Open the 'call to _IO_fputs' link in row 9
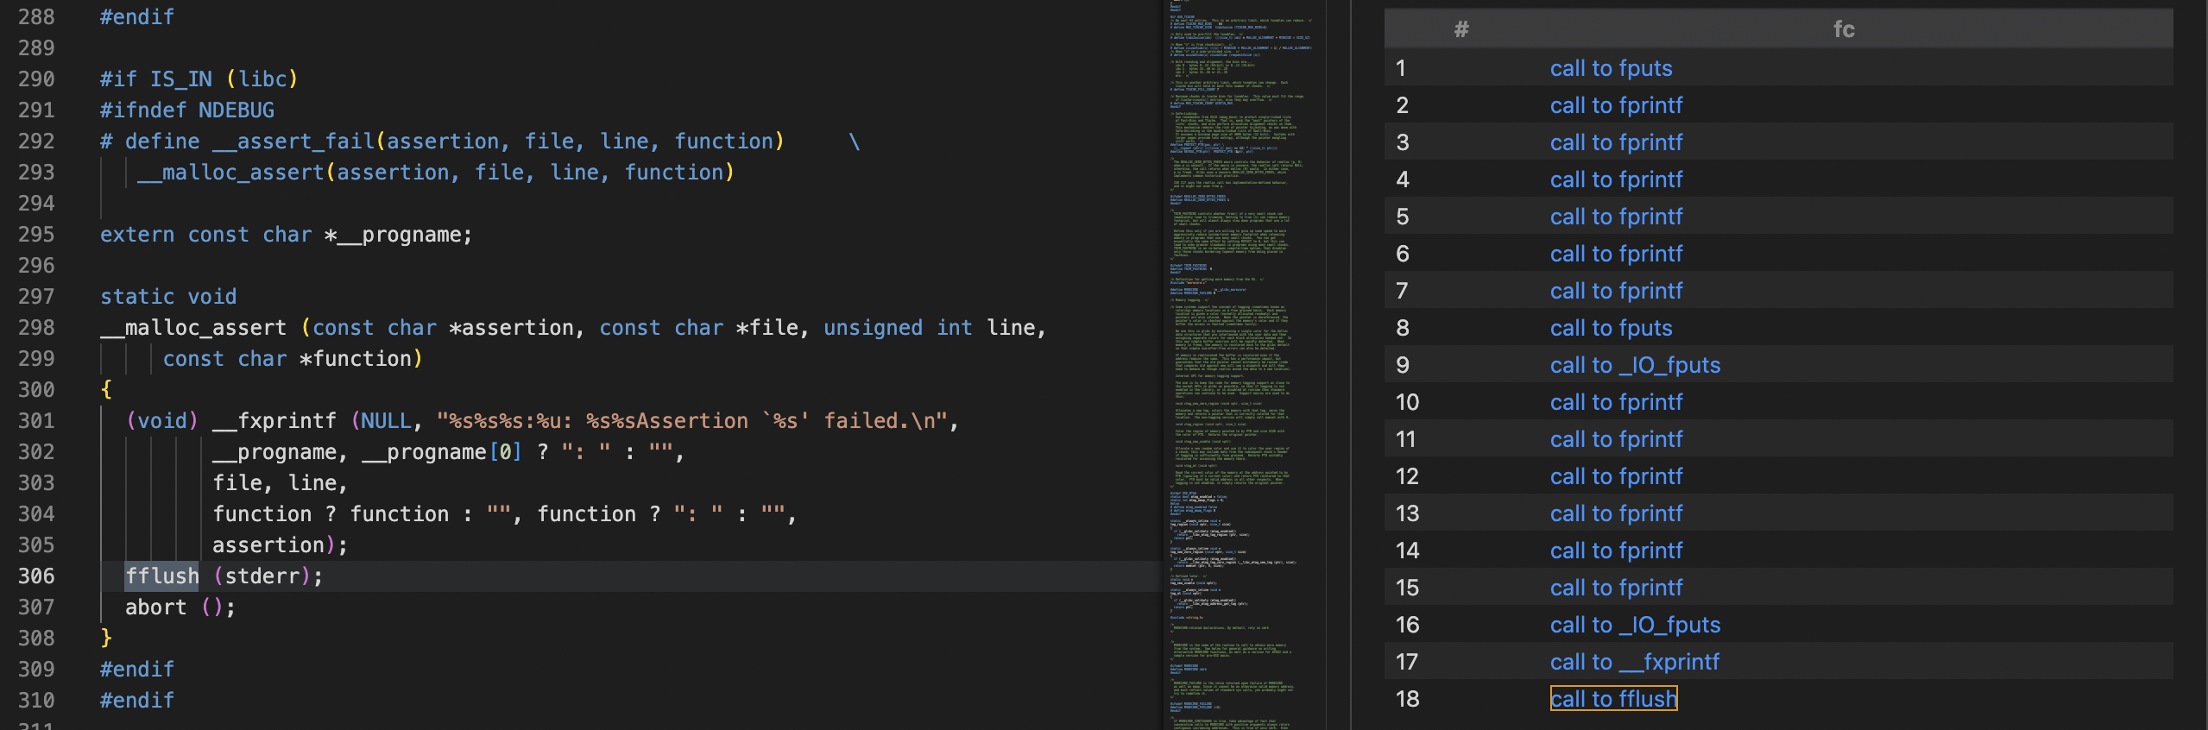This screenshot has height=730, width=2208. (x=1635, y=365)
